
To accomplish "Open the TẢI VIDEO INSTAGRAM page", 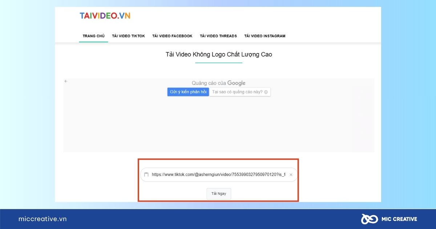I will pyautogui.click(x=265, y=36).
